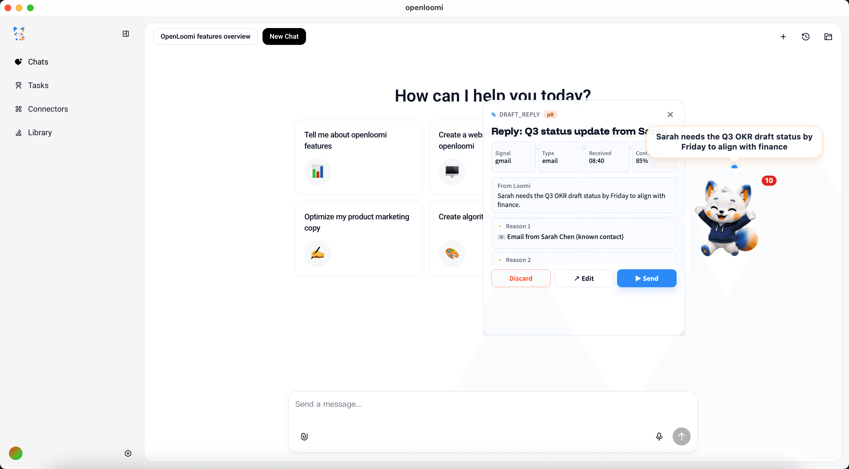Collapse the sidebar panel
The height and width of the screenshot is (469, 849).
coord(125,34)
